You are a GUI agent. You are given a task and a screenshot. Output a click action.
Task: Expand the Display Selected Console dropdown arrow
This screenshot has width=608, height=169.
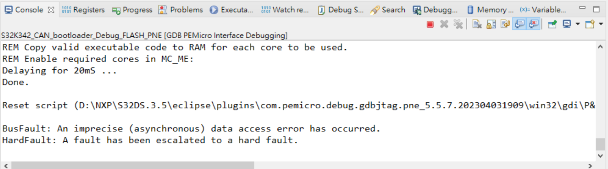(577, 24)
